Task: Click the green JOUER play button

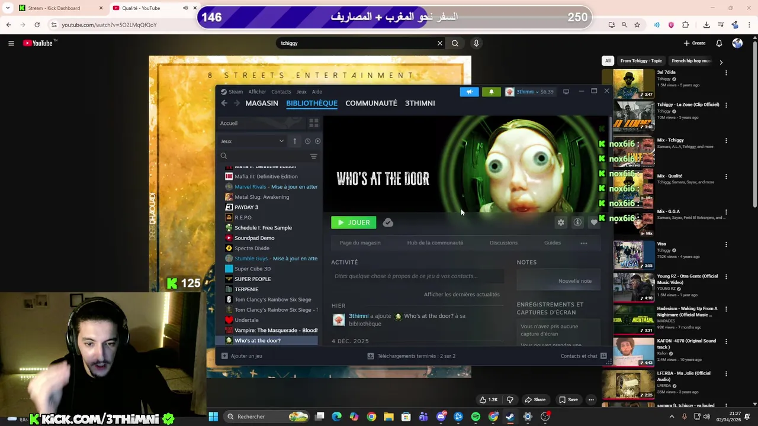Action: tap(354, 222)
